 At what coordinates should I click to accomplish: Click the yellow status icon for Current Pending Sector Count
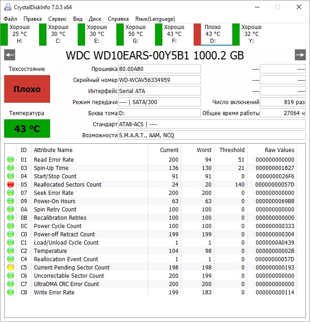(11, 267)
